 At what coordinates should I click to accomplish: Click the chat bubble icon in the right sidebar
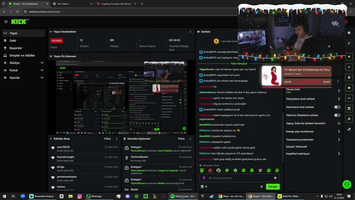click(x=349, y=88)
